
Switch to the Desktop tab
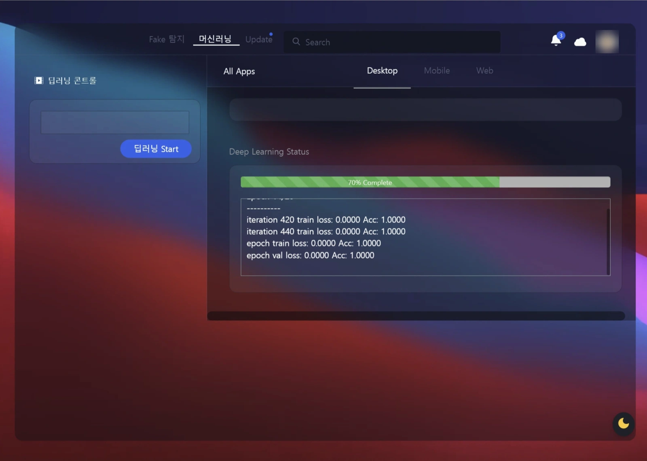click(x=382, y=70)
